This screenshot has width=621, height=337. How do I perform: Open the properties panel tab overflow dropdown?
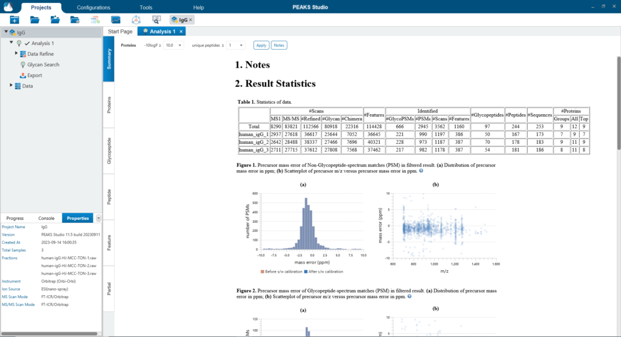coord(98,218)
